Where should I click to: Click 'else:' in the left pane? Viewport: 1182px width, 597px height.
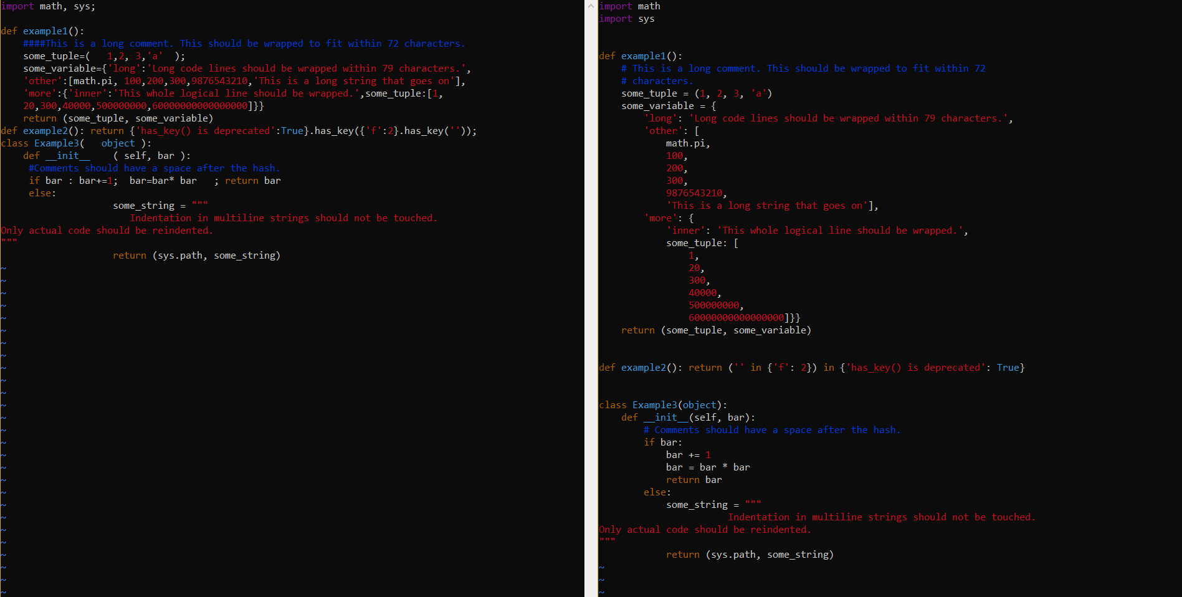[42, 193]
